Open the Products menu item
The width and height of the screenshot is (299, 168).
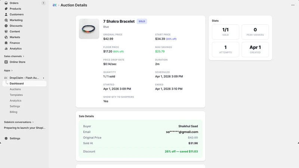15,9
